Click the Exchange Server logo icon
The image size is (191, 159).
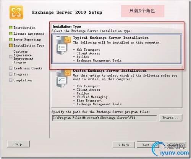click(x=16, y=12)
